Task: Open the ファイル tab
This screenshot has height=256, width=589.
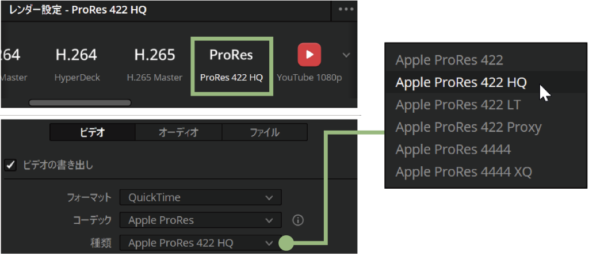Action: [264, 132]
